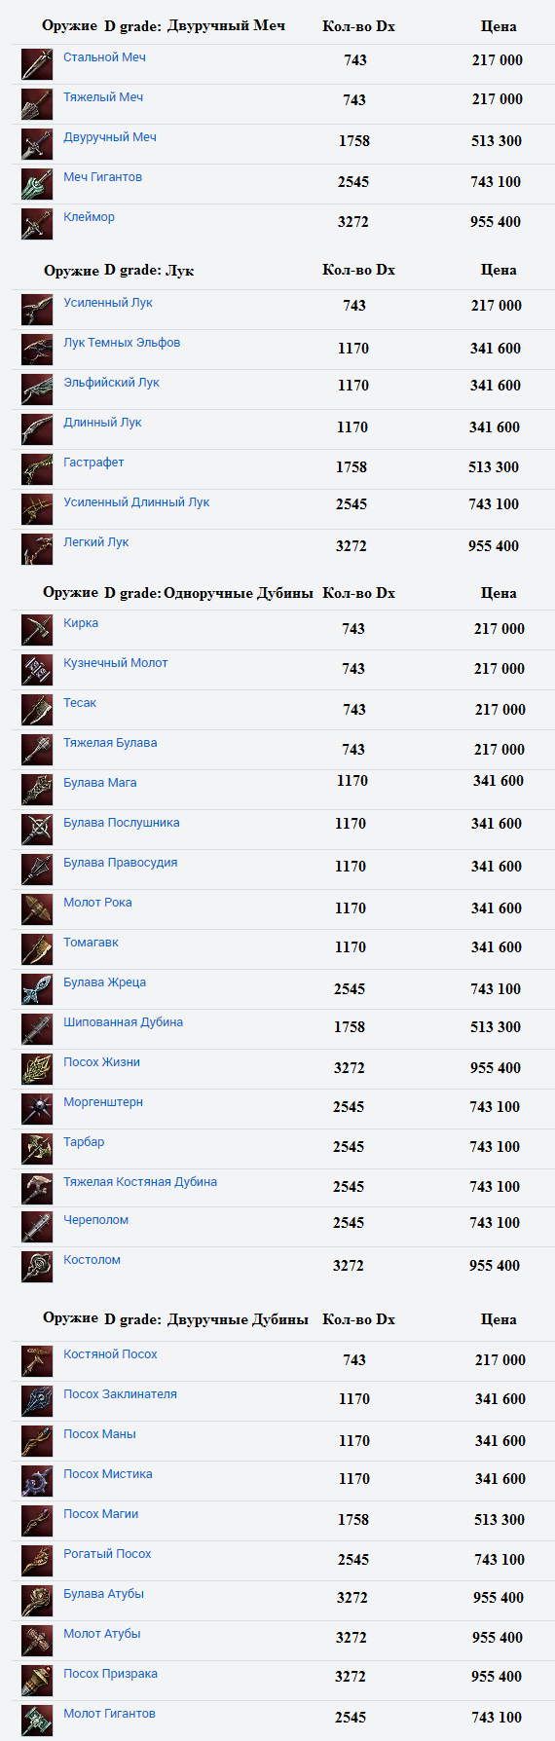Open the Посох Заклинателя link

[x=121, y=1394]
